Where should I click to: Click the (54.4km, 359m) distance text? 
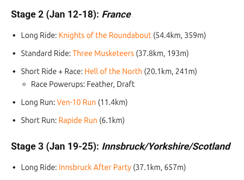180,35
